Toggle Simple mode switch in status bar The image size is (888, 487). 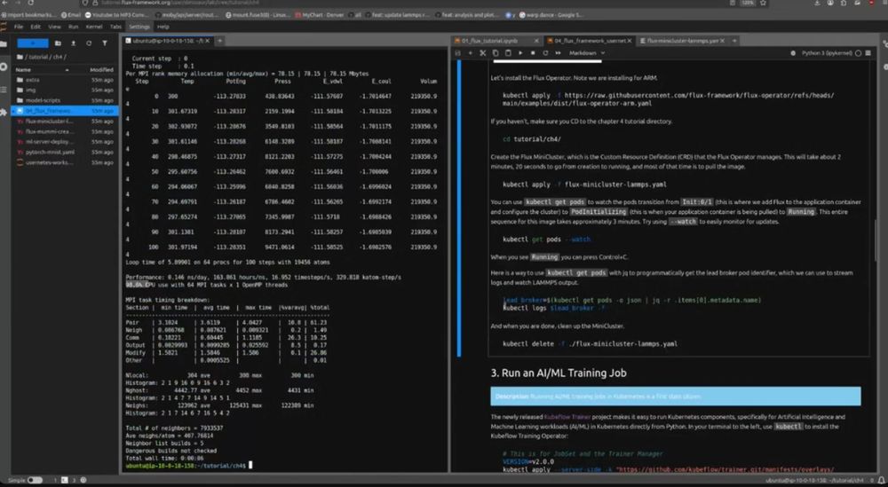click(x=36, y=480)
